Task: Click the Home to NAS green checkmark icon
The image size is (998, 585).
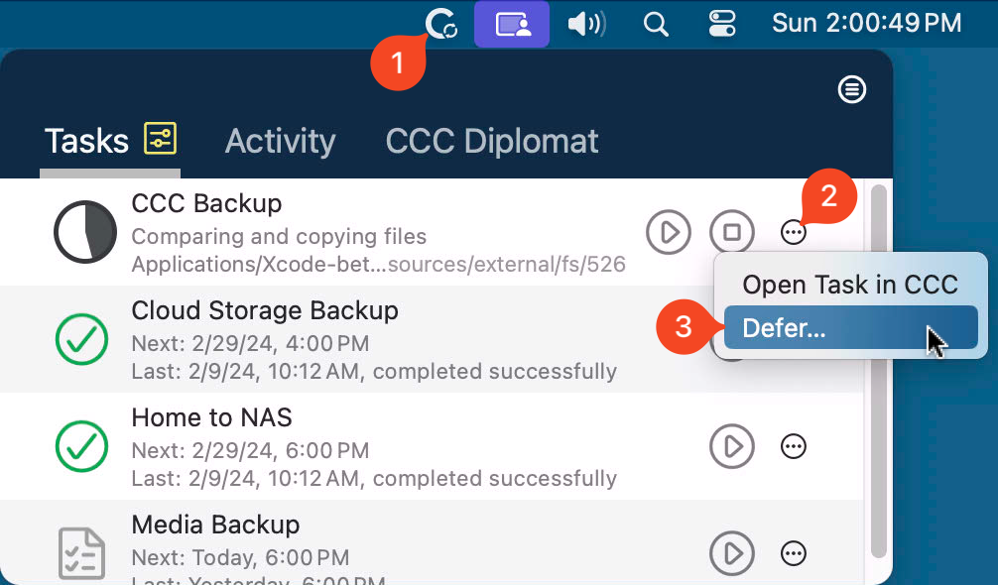Action: tap(82, 446)
